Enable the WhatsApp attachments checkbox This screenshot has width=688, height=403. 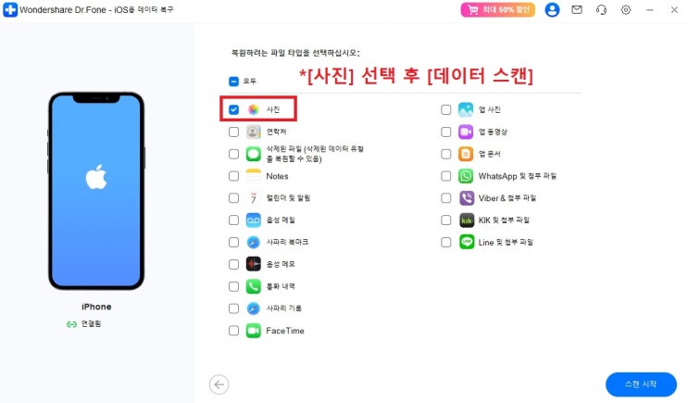(445, 176)
